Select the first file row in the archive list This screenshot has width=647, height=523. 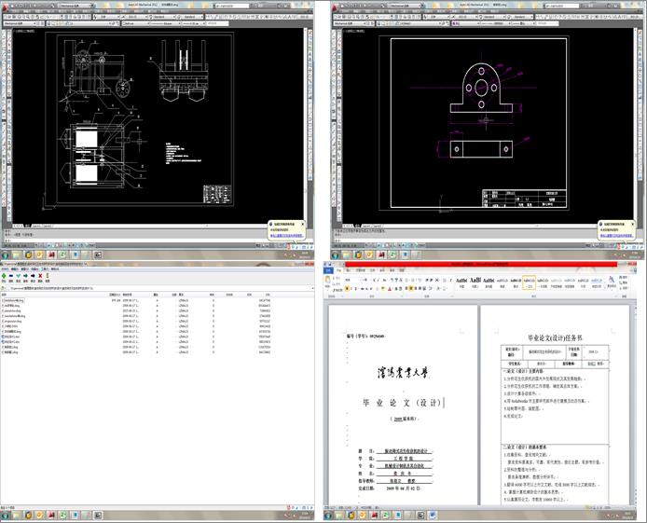[136, 300]
